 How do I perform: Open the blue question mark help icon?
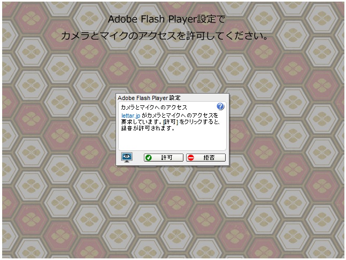pos(220,106)
